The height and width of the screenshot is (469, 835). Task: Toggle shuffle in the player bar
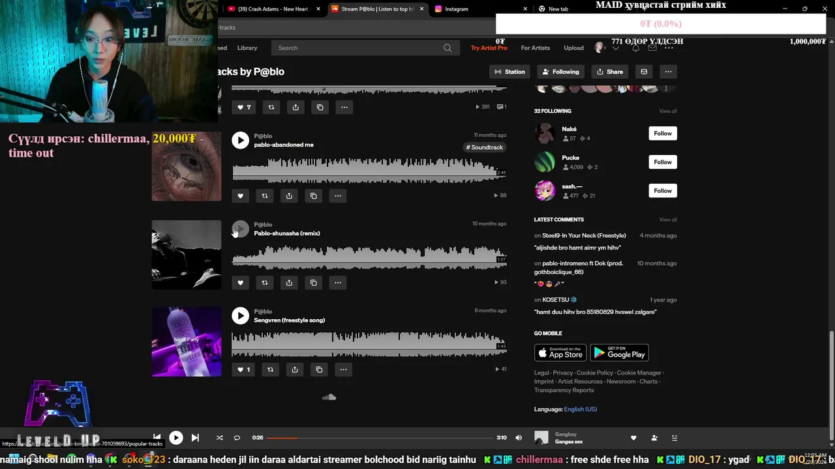tap(219, 438)
